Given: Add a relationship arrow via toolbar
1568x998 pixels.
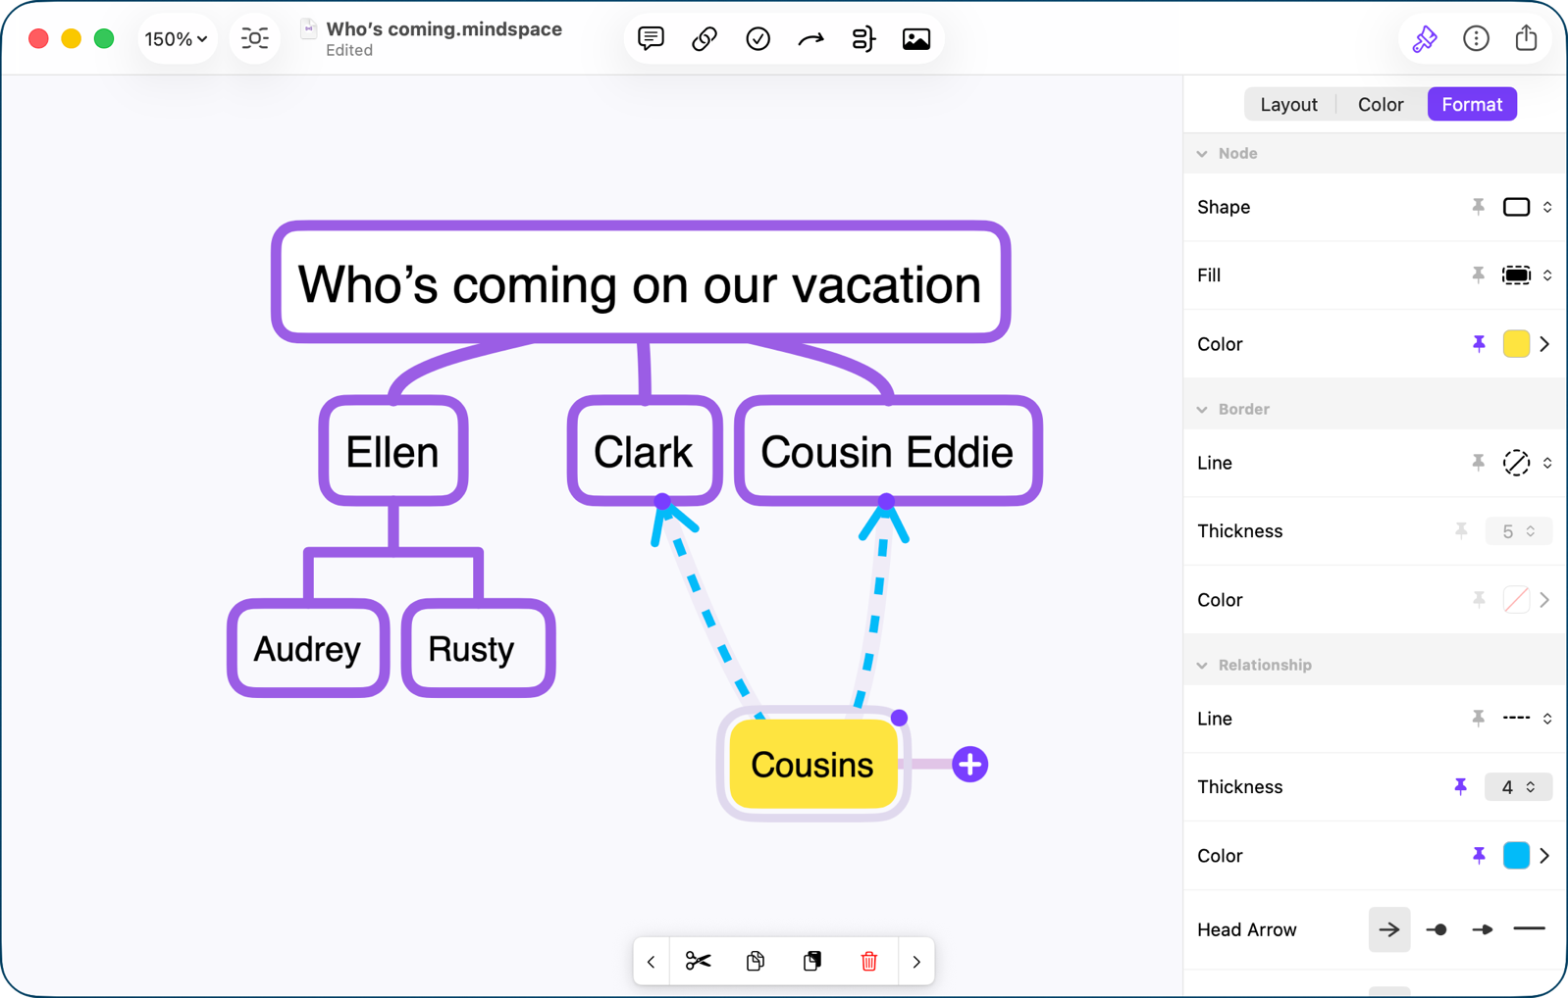Looking at the screenshot, I should (x=810, y=39).
